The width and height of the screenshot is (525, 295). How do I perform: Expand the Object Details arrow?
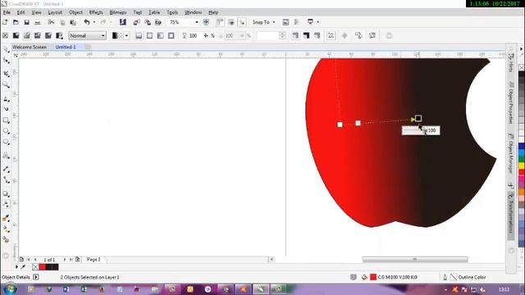tap(36, 277)
